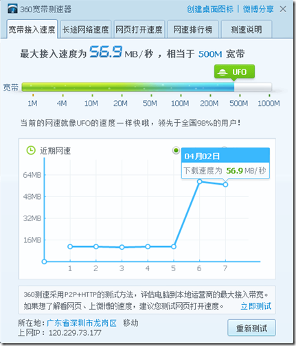Click the bandwidth progress bar
Viewport: 296px width, 346px height.
coord(147,87)
